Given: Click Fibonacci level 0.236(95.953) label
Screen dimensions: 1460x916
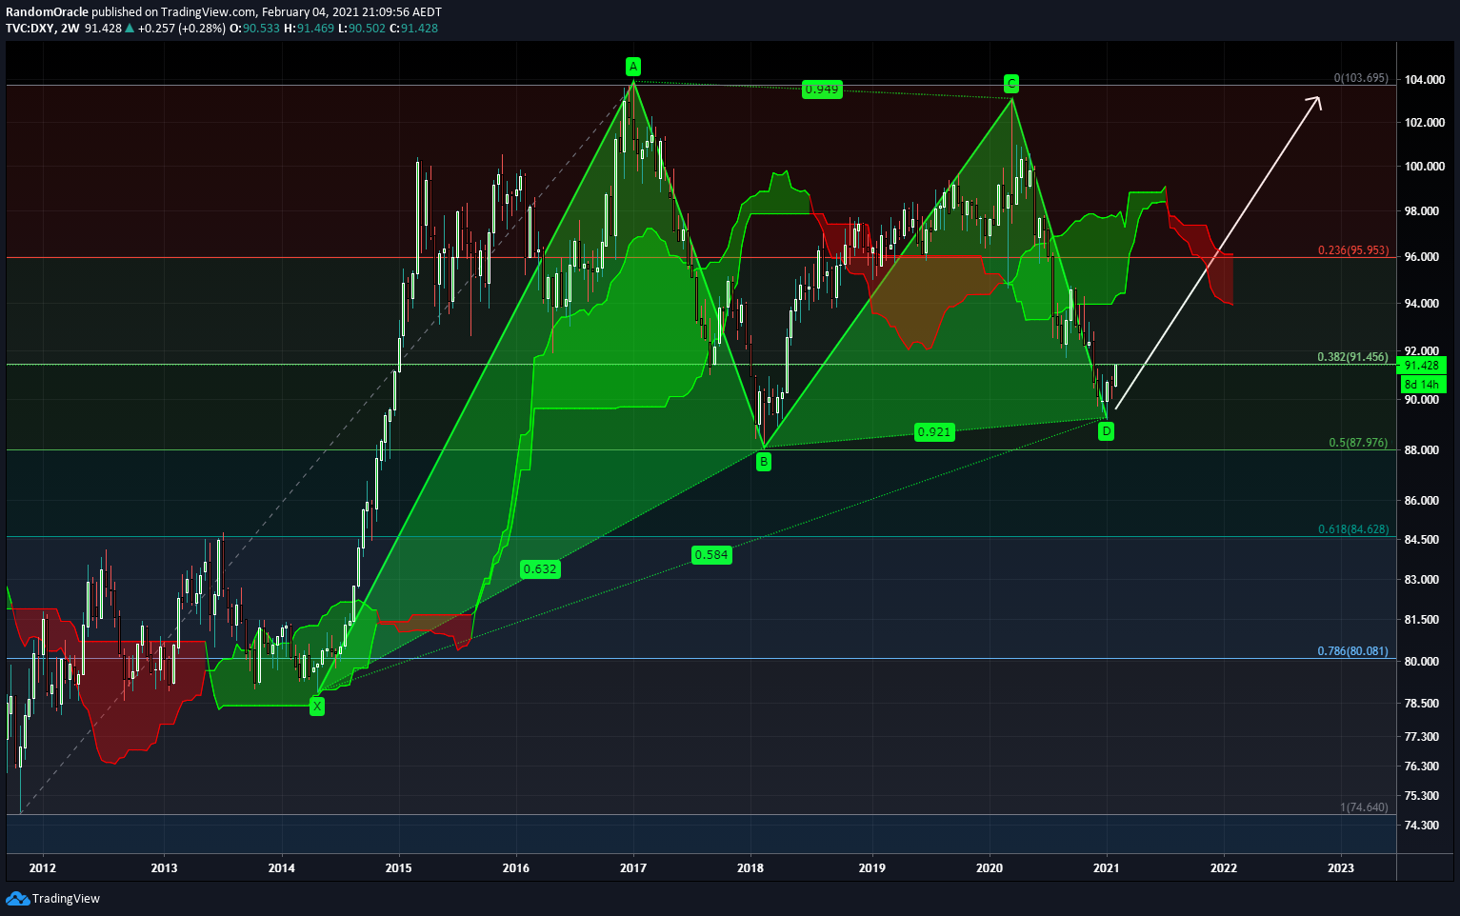Looking at the screenshot, I should (x=1352, y=250).
